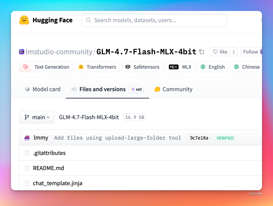Open GLM-4.7-Flash-MLX-4bit model title link

pyautogui.click(x=146, y=52)
